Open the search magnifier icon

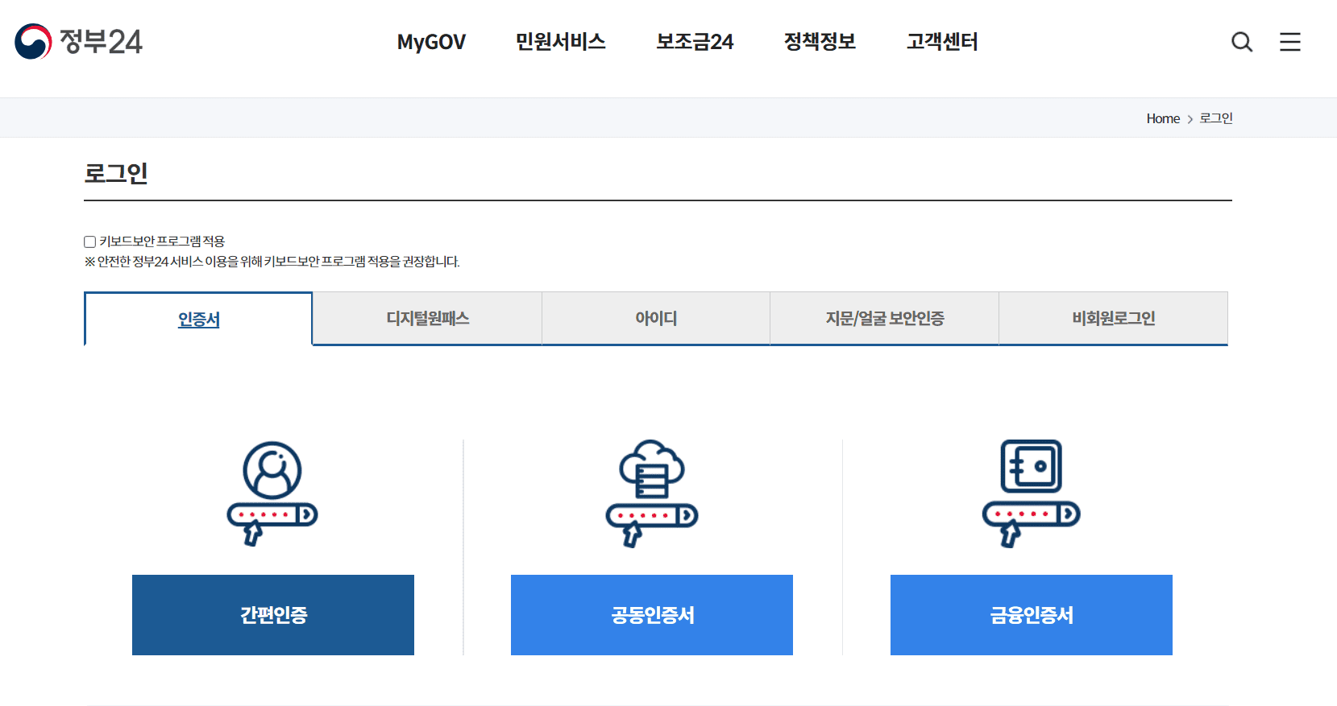tap(1242, 42)
